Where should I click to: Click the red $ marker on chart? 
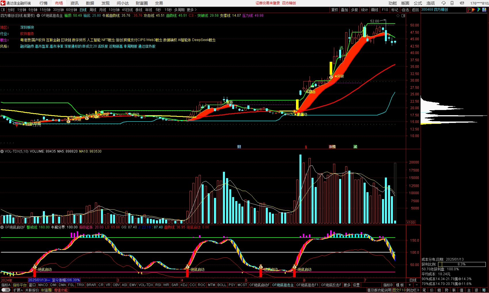point(306,147)
